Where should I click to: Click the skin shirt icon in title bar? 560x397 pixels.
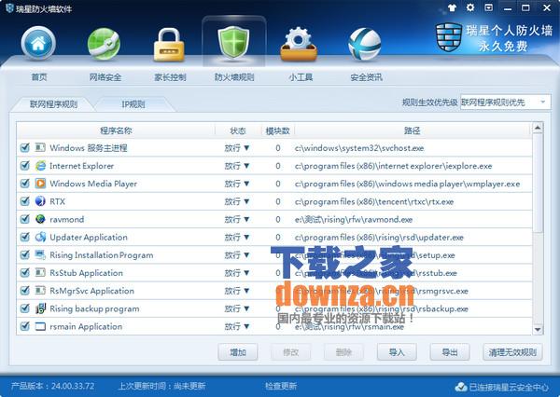(479, 7)
